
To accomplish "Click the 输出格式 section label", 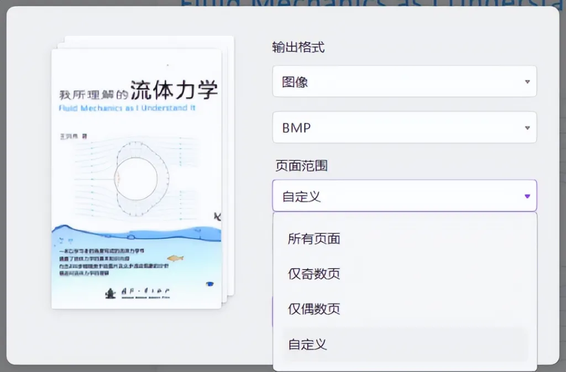I will pos(298,48).
